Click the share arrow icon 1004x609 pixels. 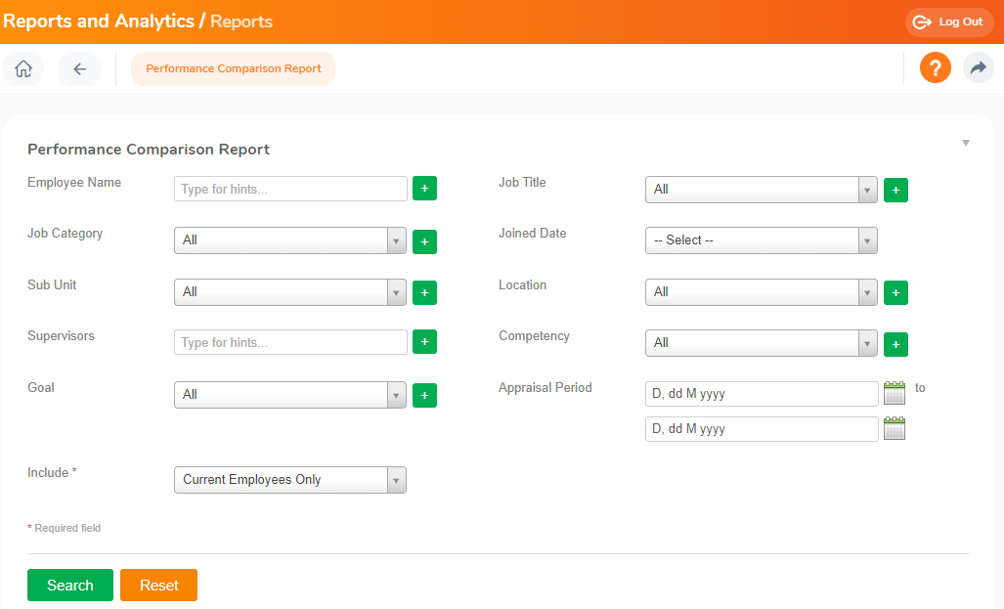pos(979,67)
